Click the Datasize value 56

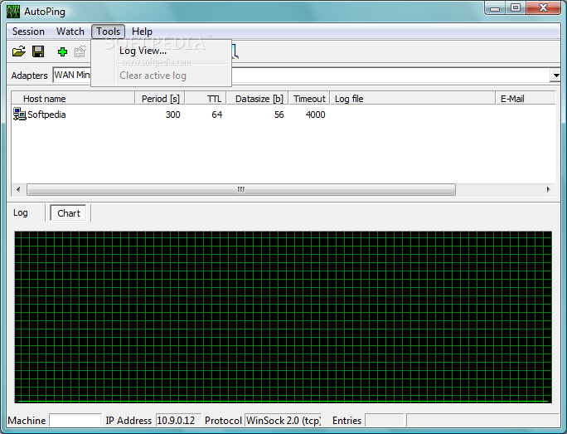click(279, 115)
